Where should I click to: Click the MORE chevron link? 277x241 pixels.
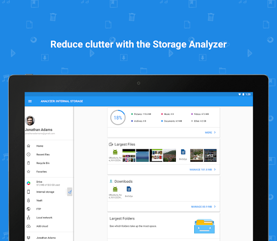tap(210, 133)
